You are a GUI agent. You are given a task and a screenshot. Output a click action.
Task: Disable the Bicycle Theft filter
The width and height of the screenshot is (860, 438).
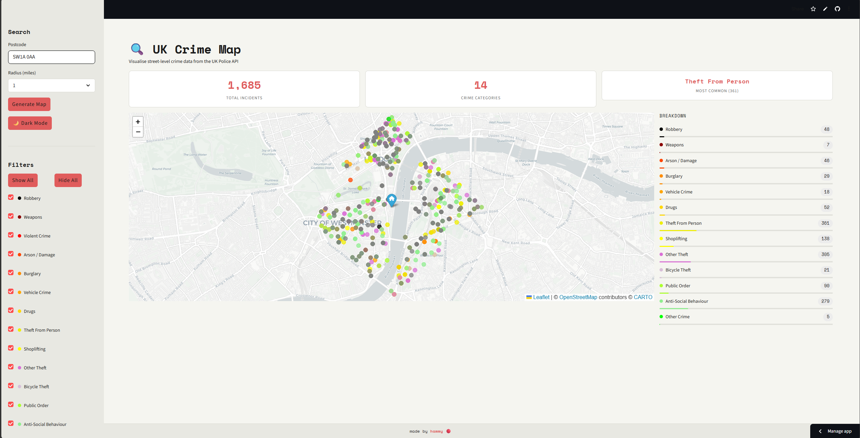(x=11, y=386)
